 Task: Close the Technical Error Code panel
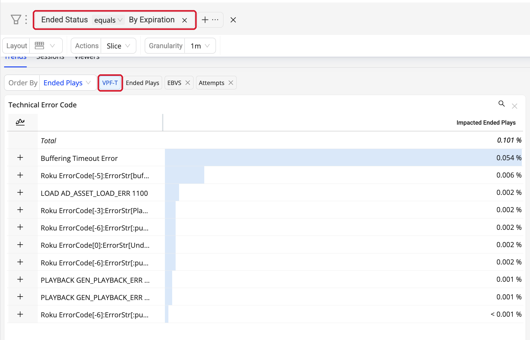[x=515, y=106]
